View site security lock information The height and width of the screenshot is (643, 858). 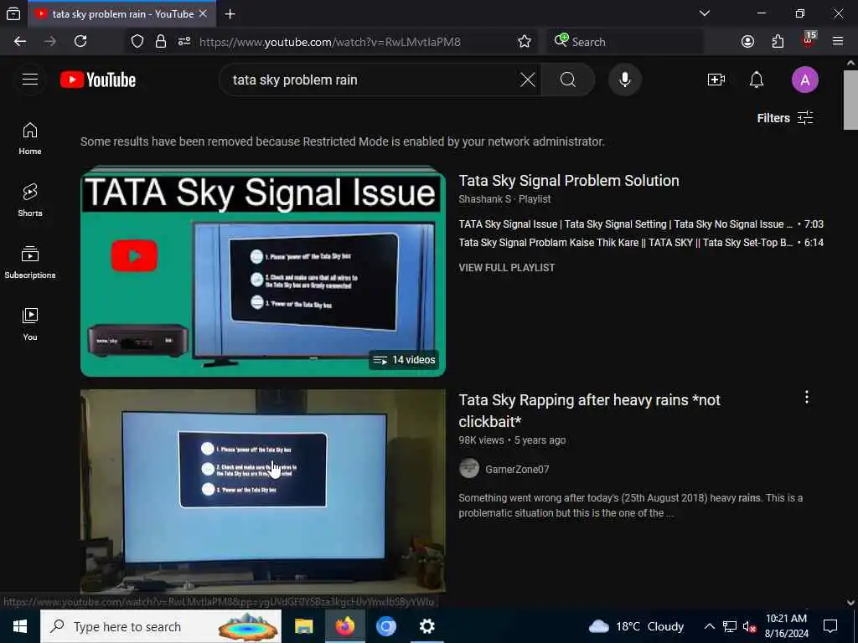(x=160, y=42)
